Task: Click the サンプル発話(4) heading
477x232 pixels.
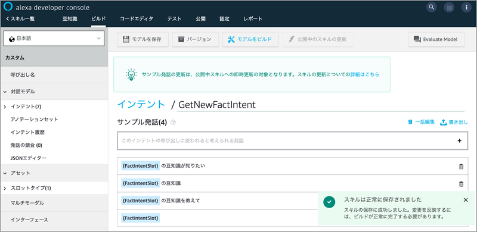Action: (142, 123)
